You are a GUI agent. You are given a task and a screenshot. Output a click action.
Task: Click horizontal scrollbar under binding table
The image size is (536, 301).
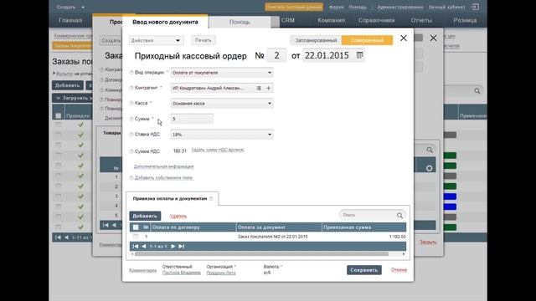[x=261, y=254]
